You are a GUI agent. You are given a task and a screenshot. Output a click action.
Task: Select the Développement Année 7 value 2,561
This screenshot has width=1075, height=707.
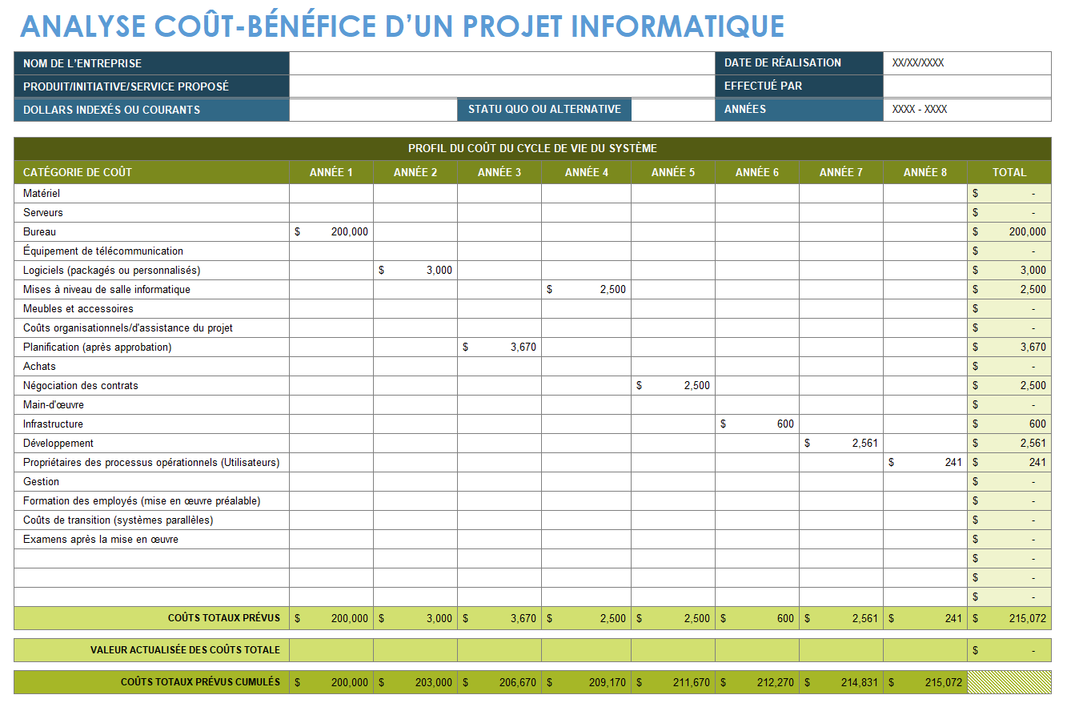pos(841,444)
